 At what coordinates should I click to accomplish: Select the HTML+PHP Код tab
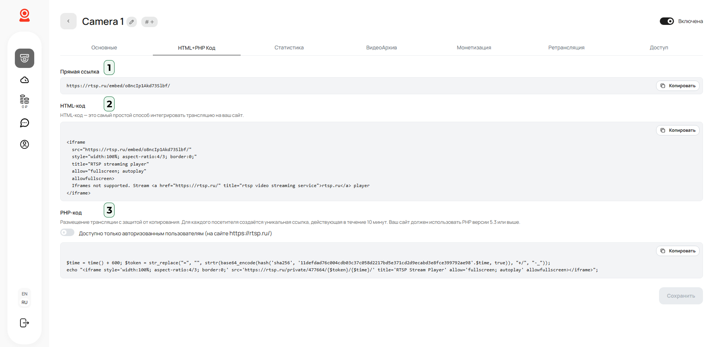point(197,48)
